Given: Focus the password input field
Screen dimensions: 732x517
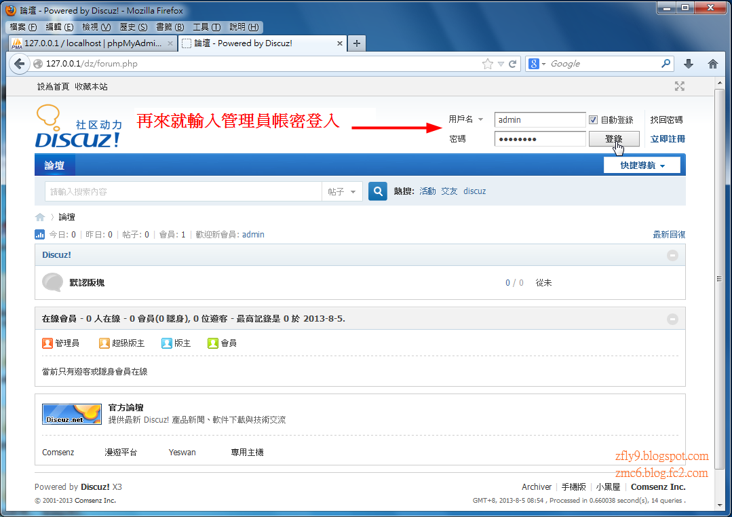Looking at the screenshot, I should [x=540, y=139].
